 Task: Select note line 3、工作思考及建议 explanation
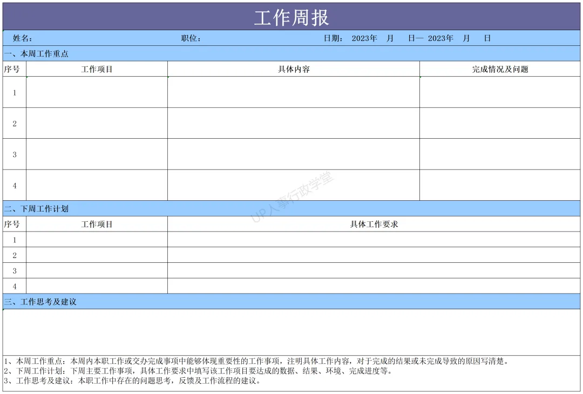pos(133,381)
